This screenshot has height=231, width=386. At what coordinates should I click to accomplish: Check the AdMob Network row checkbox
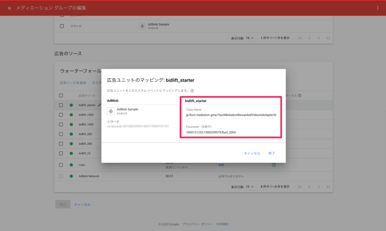click(61, 176)
